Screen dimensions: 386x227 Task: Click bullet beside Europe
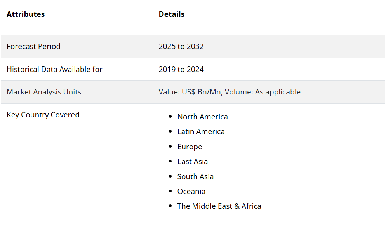coord(170,147)
